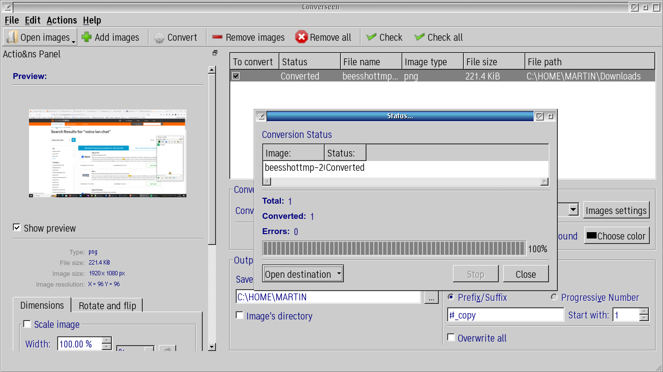Undock the Actions Panel using float icon
The height and width of the screenshot is (372, 663).
click(x=215, y=53)
